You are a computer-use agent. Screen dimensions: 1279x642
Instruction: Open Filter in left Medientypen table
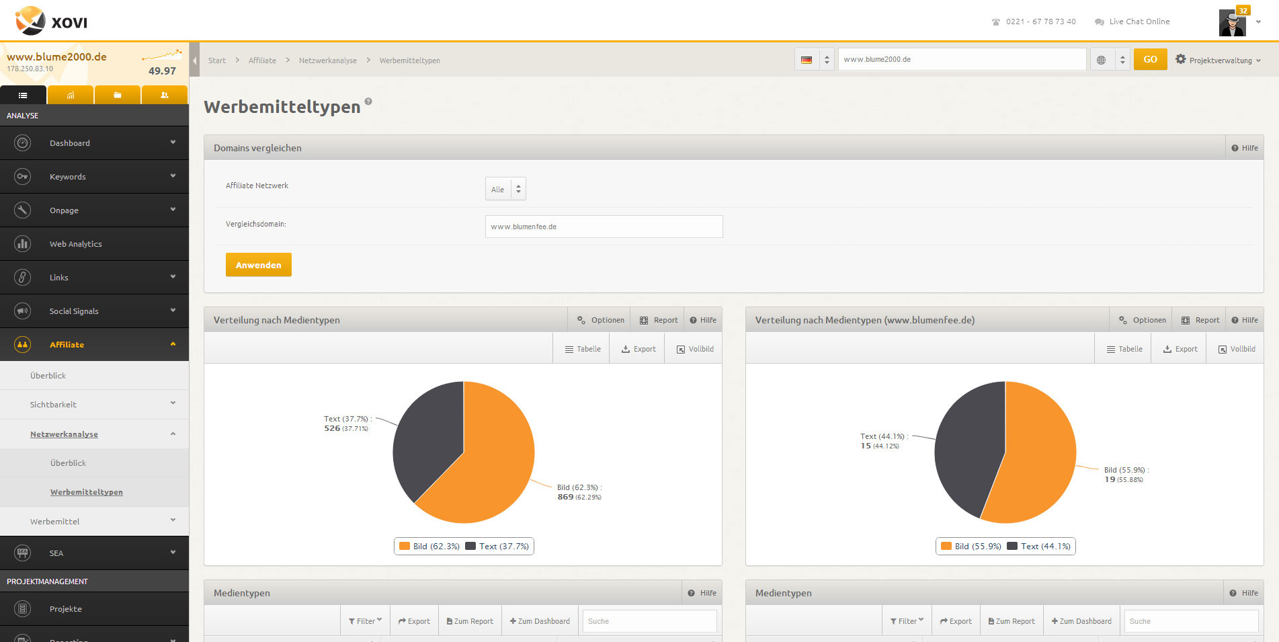[365, 621]
